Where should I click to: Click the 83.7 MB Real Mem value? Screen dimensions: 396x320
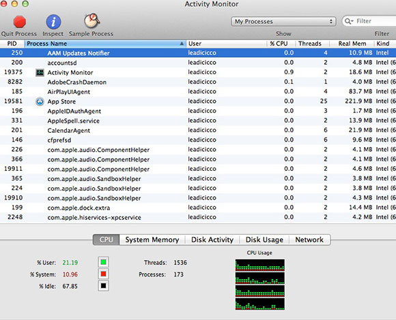click(x=360, y=91)
